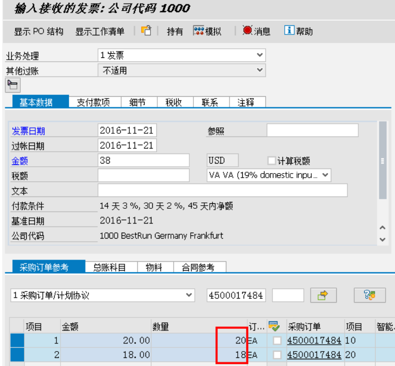
Task: Click the 参照 reference field
Action: click(313, 130)
